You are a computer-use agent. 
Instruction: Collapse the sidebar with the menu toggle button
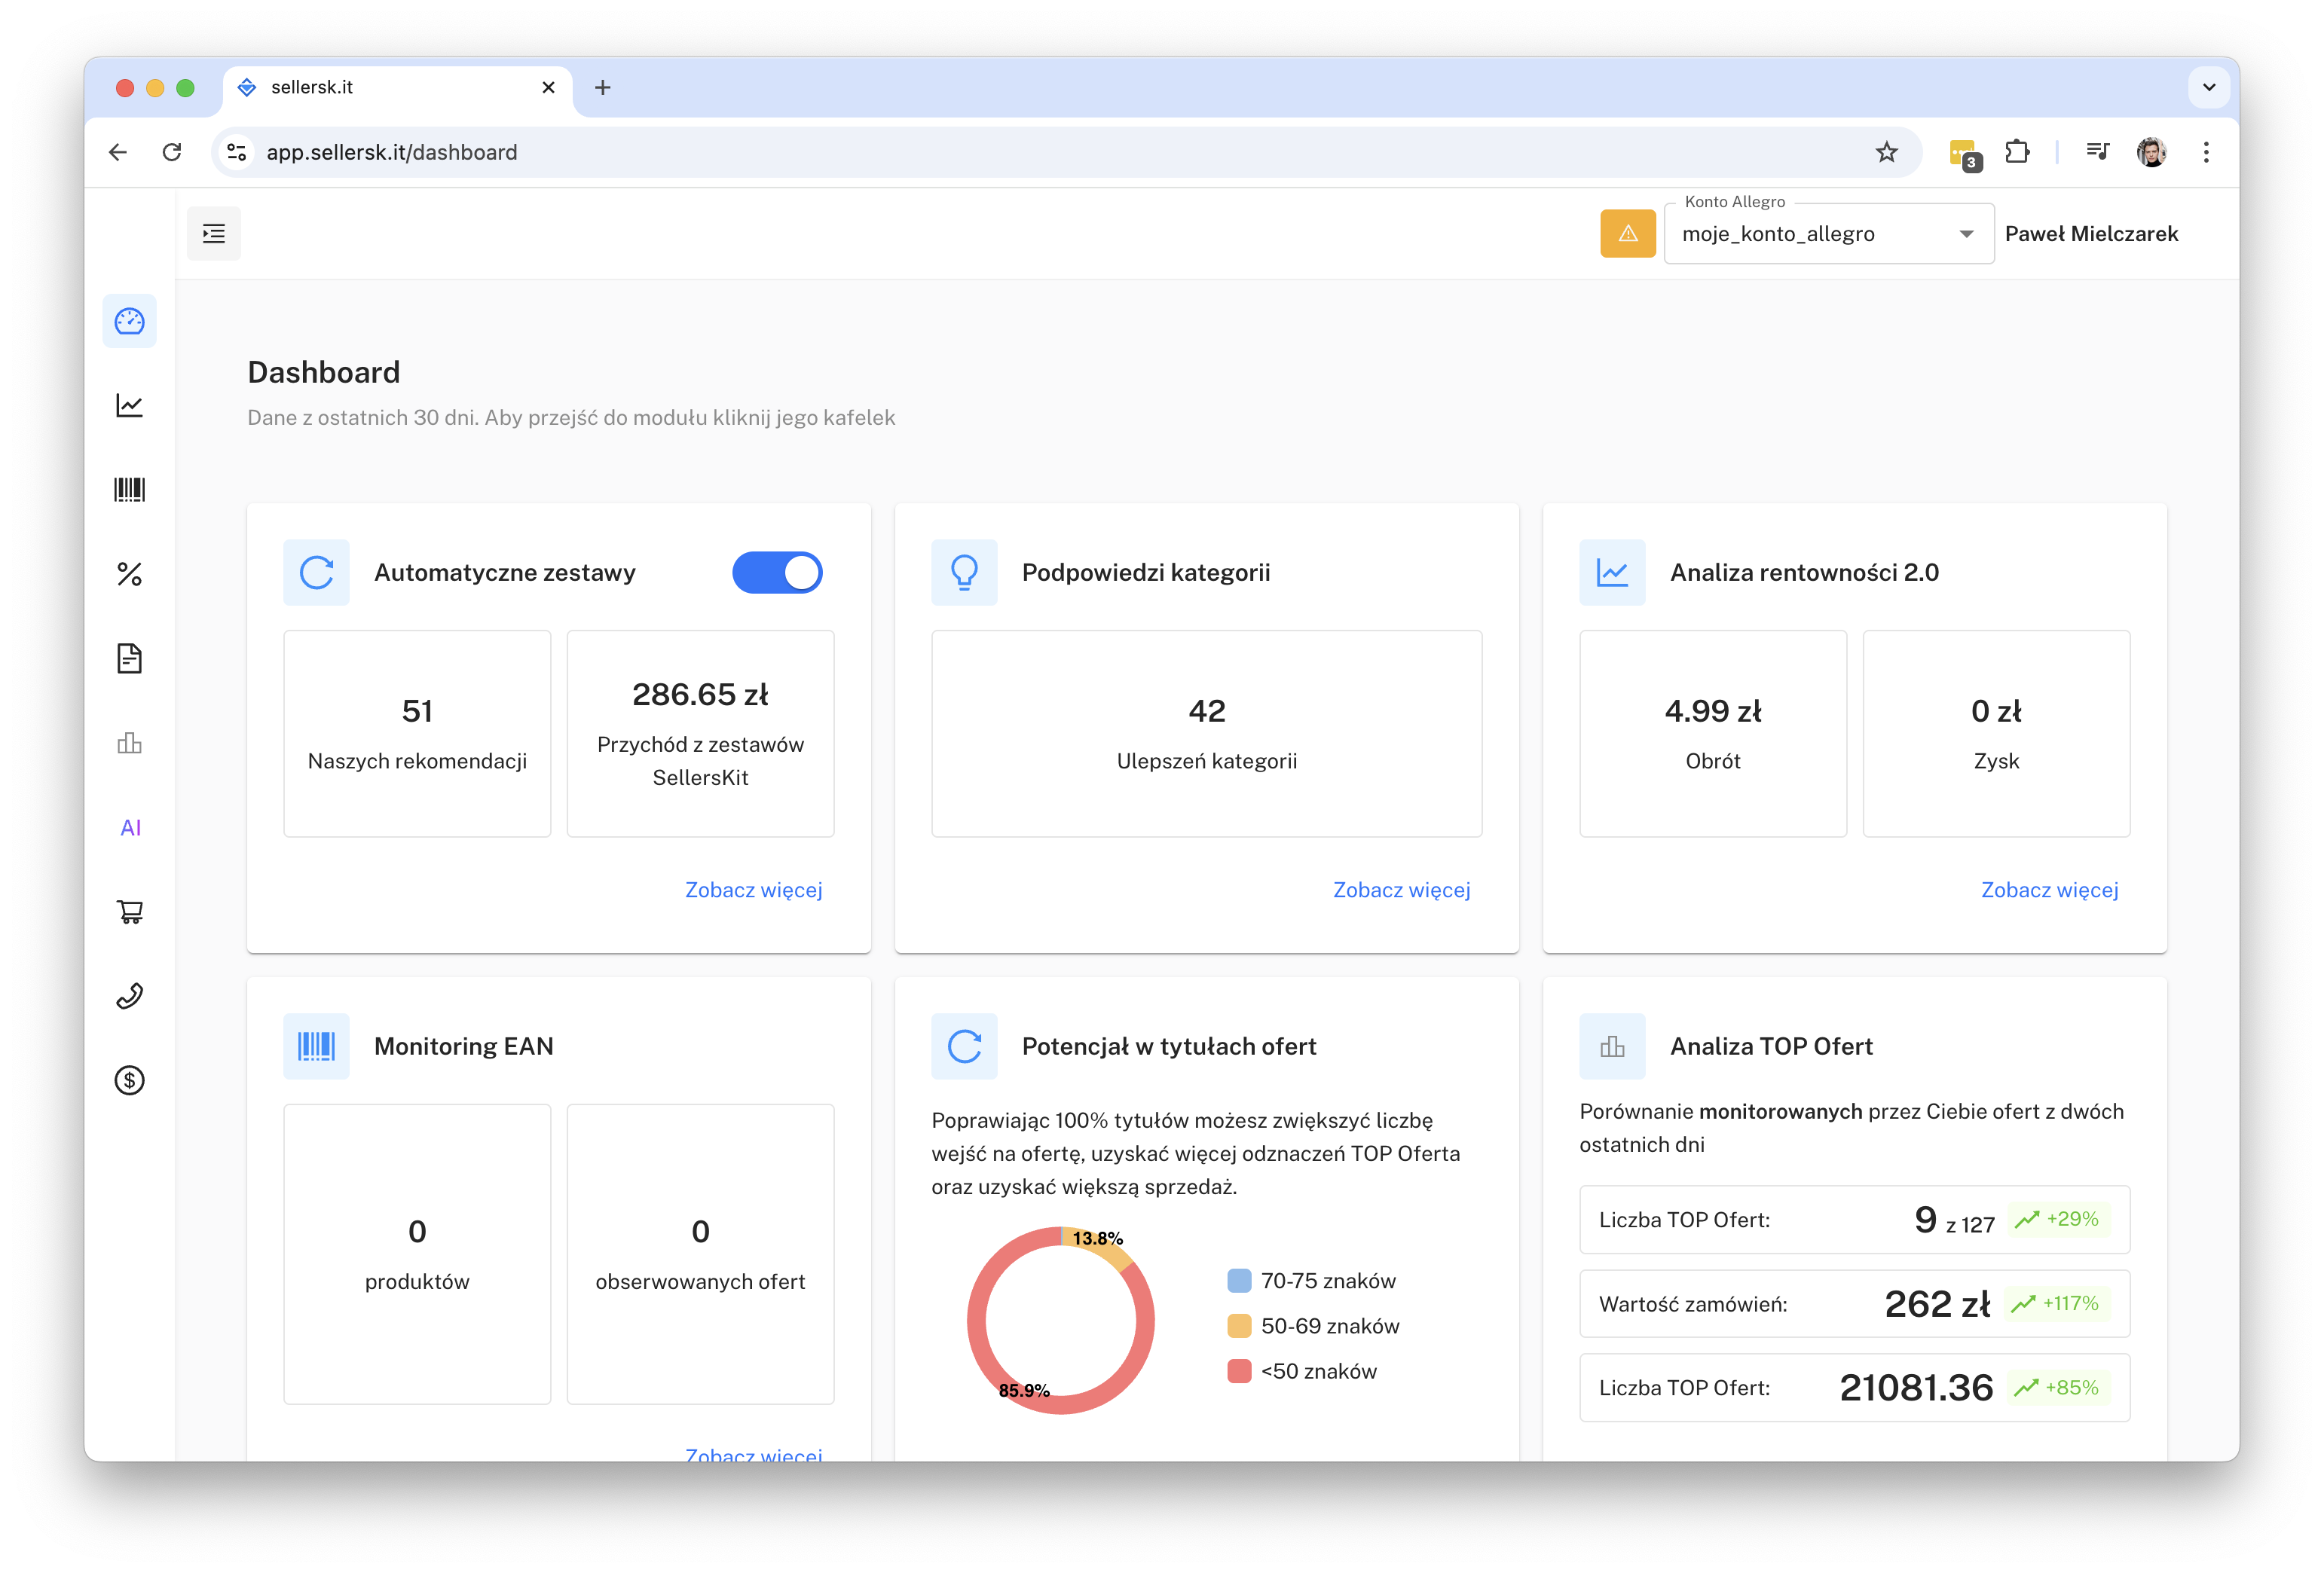click(x=214, y=234)
